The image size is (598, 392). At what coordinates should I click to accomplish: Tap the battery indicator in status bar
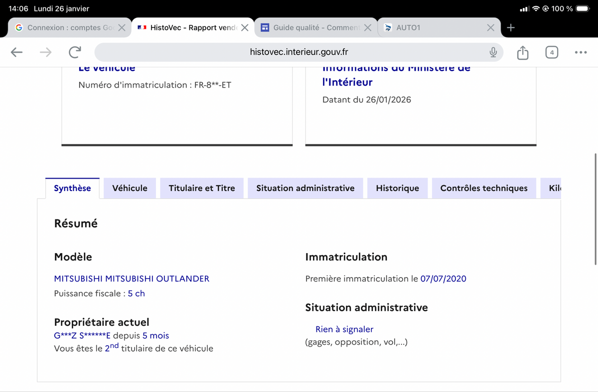tap(583, 8)
